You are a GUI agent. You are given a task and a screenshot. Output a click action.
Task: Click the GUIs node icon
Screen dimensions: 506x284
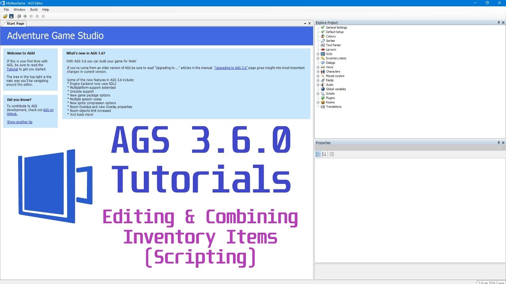pyautogui.click(x=323, y=54)
